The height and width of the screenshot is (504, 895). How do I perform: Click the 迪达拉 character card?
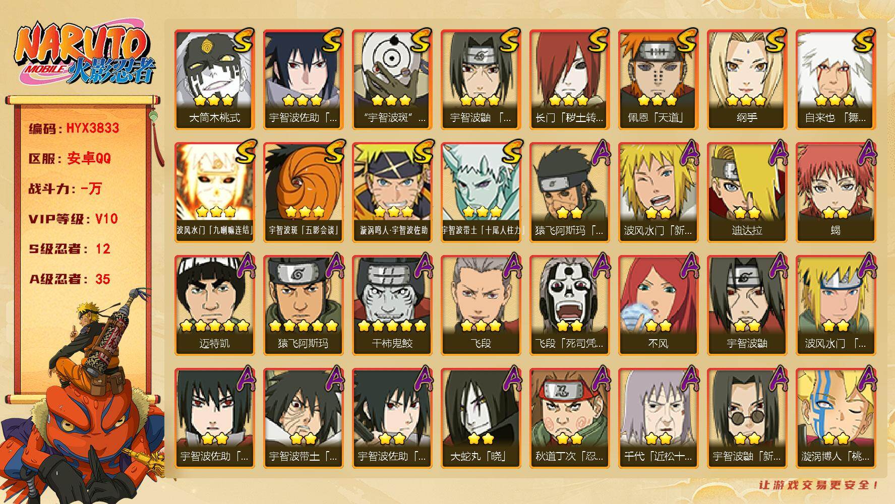747,193
